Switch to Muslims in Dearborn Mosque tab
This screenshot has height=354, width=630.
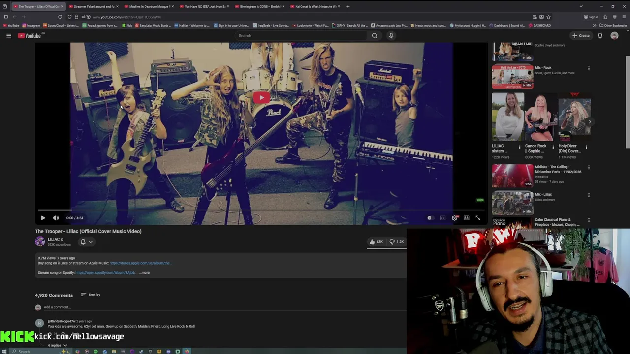point(149,6)
